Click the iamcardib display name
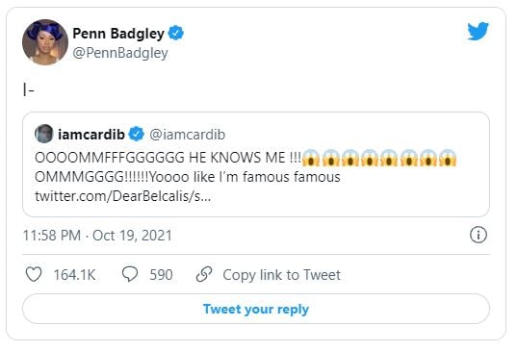 pyautogui.click(x=91, y=135)
